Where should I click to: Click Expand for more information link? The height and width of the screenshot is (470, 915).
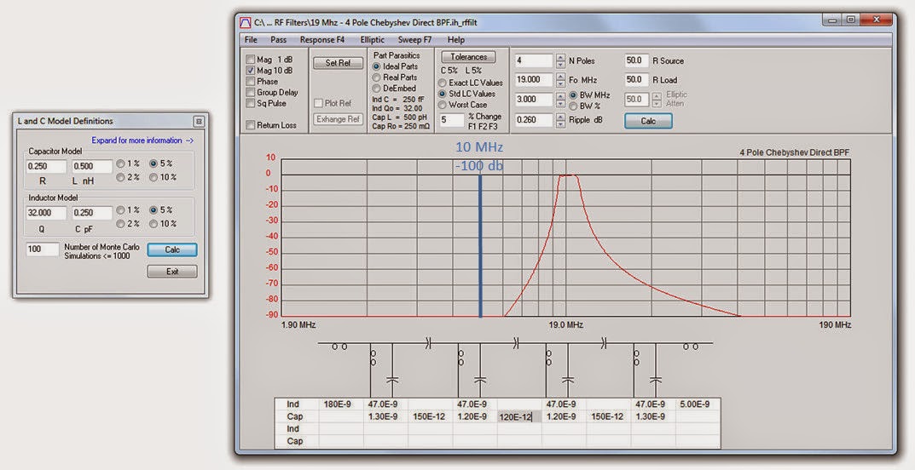pos(143,140)
